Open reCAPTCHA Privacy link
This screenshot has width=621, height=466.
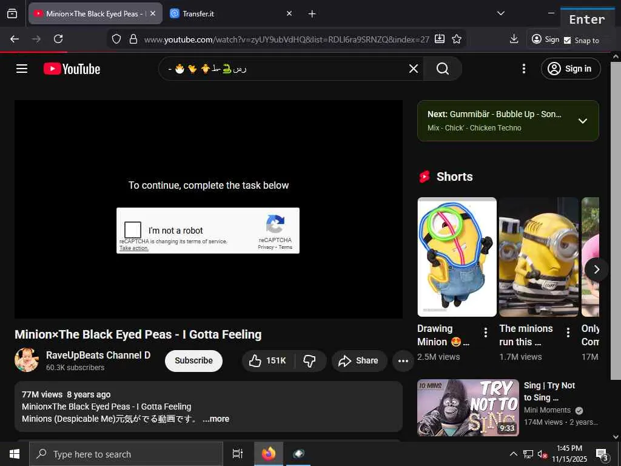pos(266,248)
